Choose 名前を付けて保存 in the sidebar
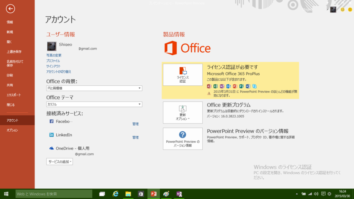354x199 pixels. [x=15, y=63]
